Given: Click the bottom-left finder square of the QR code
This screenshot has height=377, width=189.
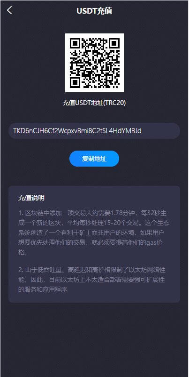Looking at the screenshot, I should [x=75, y=82].
